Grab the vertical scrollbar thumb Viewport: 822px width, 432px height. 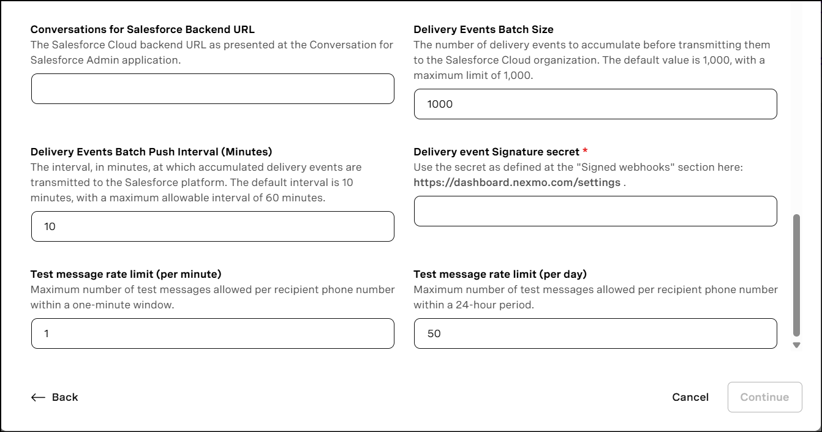(796, 275)
